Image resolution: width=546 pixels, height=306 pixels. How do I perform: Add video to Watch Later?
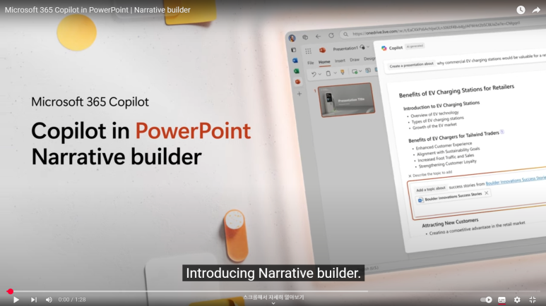[x=521, y=10]
